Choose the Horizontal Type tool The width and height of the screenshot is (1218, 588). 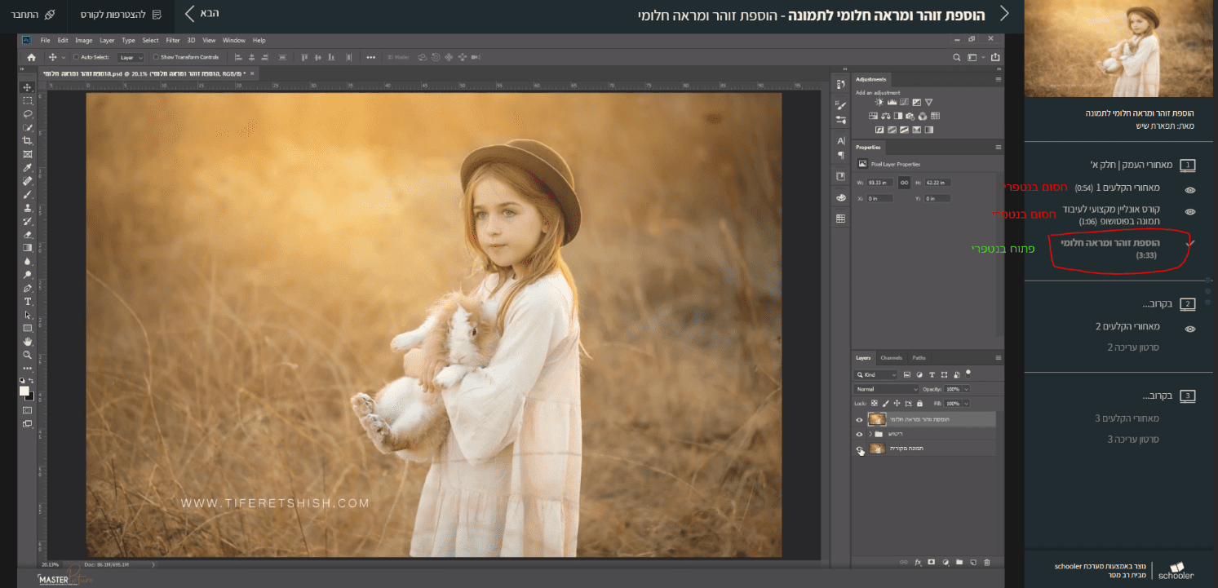click(28, 302)
